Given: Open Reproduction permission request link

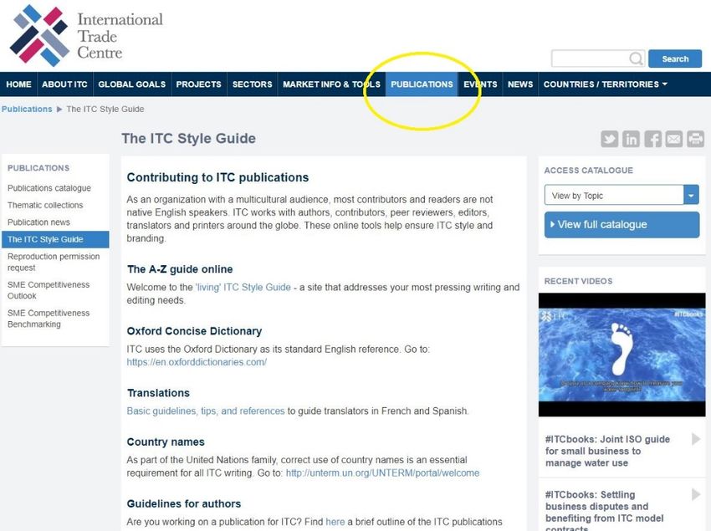Looking at the screenshot, I should [54, 262].
